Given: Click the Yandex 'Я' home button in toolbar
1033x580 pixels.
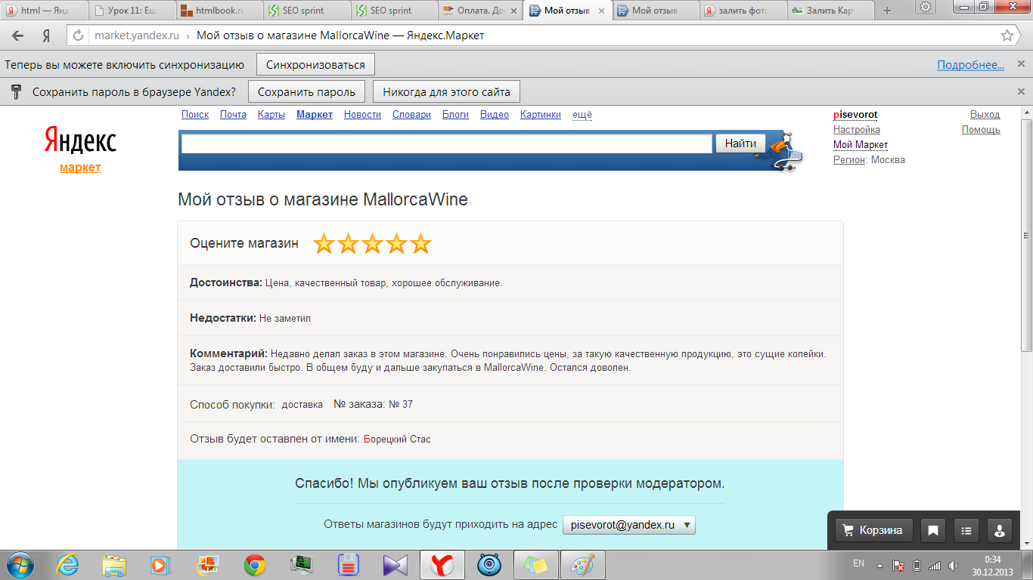Looking at the screenshot, I should (46, 35).
